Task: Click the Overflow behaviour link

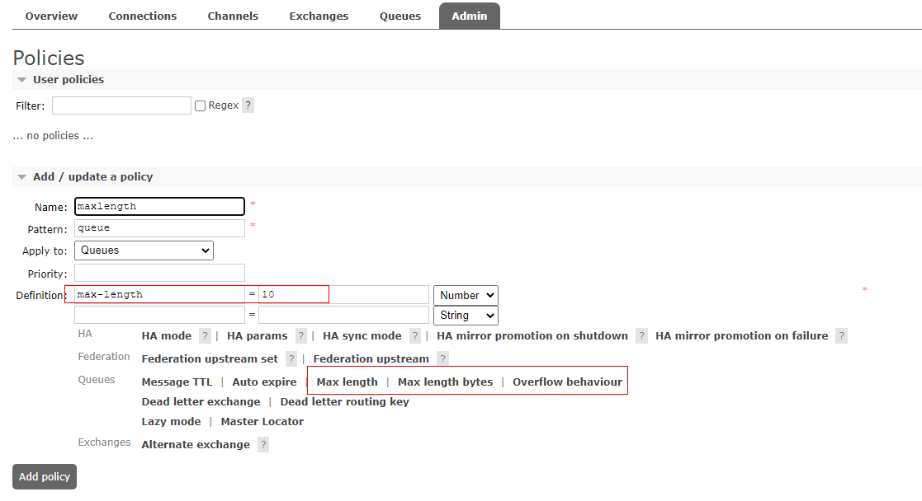Action: (x=567, y=382)
